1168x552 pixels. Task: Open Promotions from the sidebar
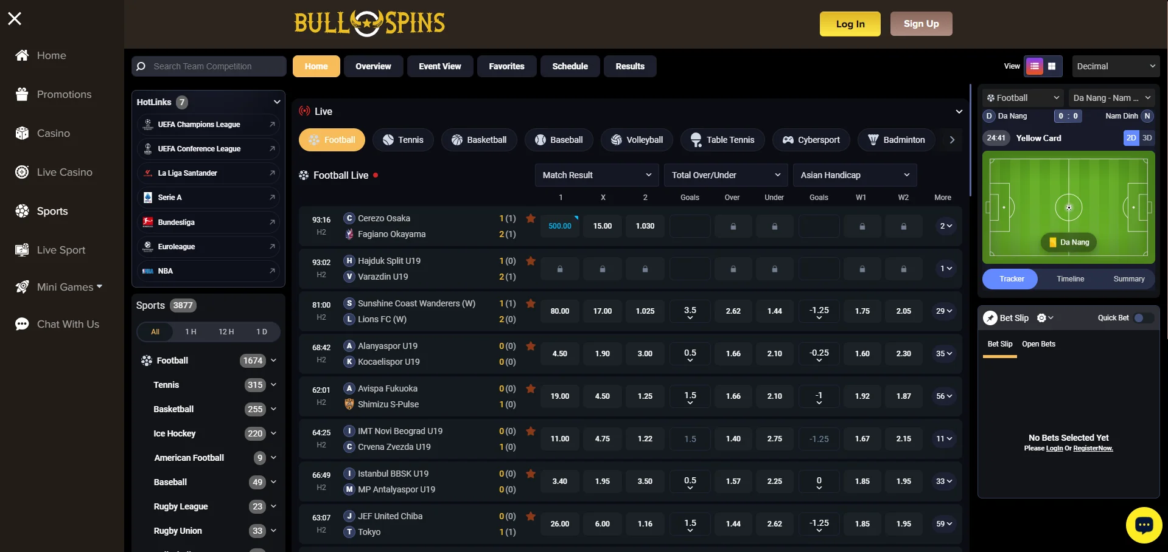coord(63,94)
